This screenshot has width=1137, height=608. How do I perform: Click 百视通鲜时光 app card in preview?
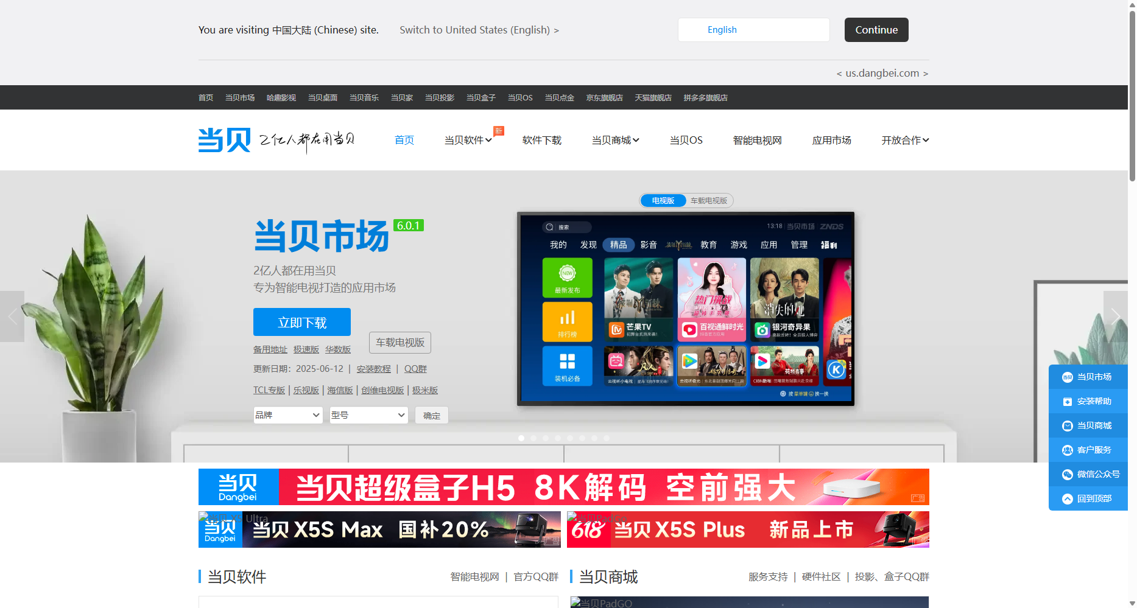[x=711, y=299]
